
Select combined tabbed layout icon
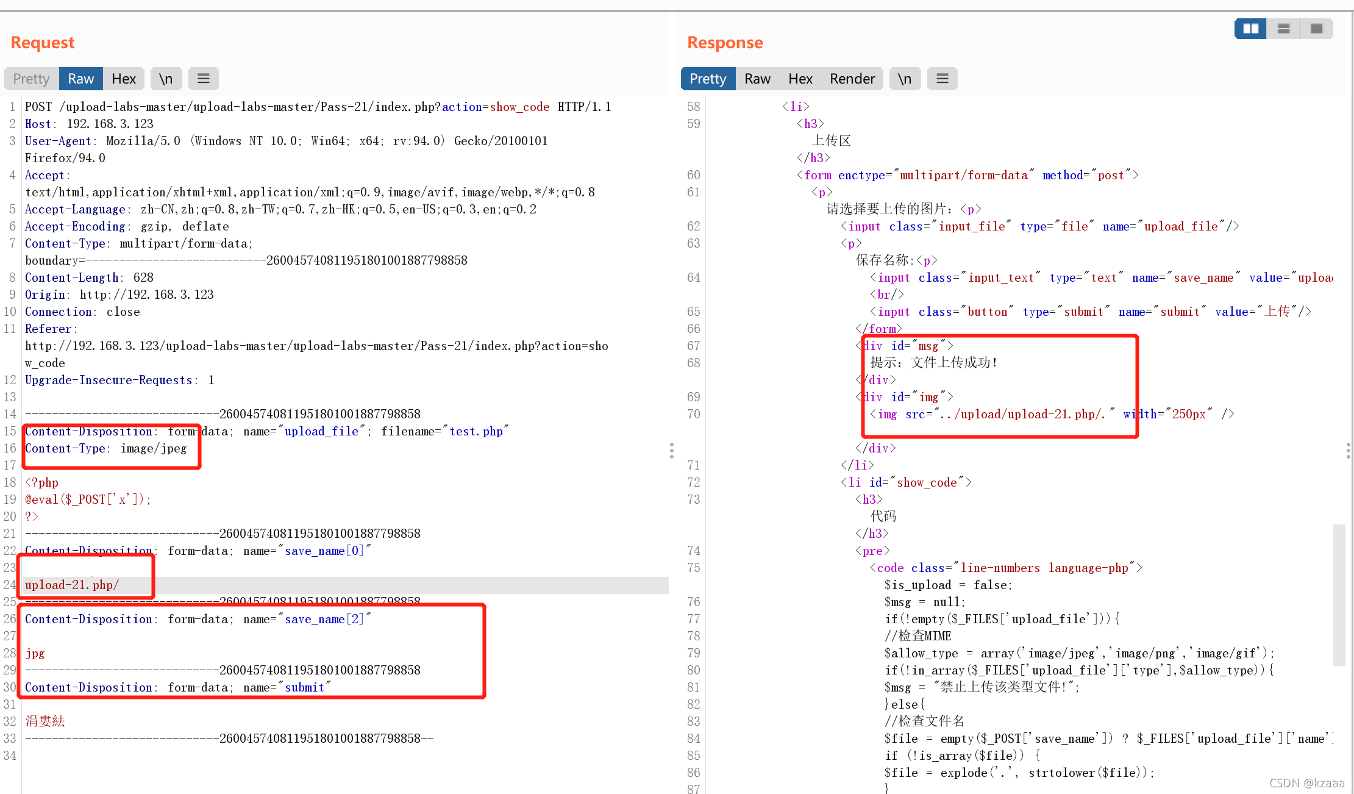[1316, 29]
